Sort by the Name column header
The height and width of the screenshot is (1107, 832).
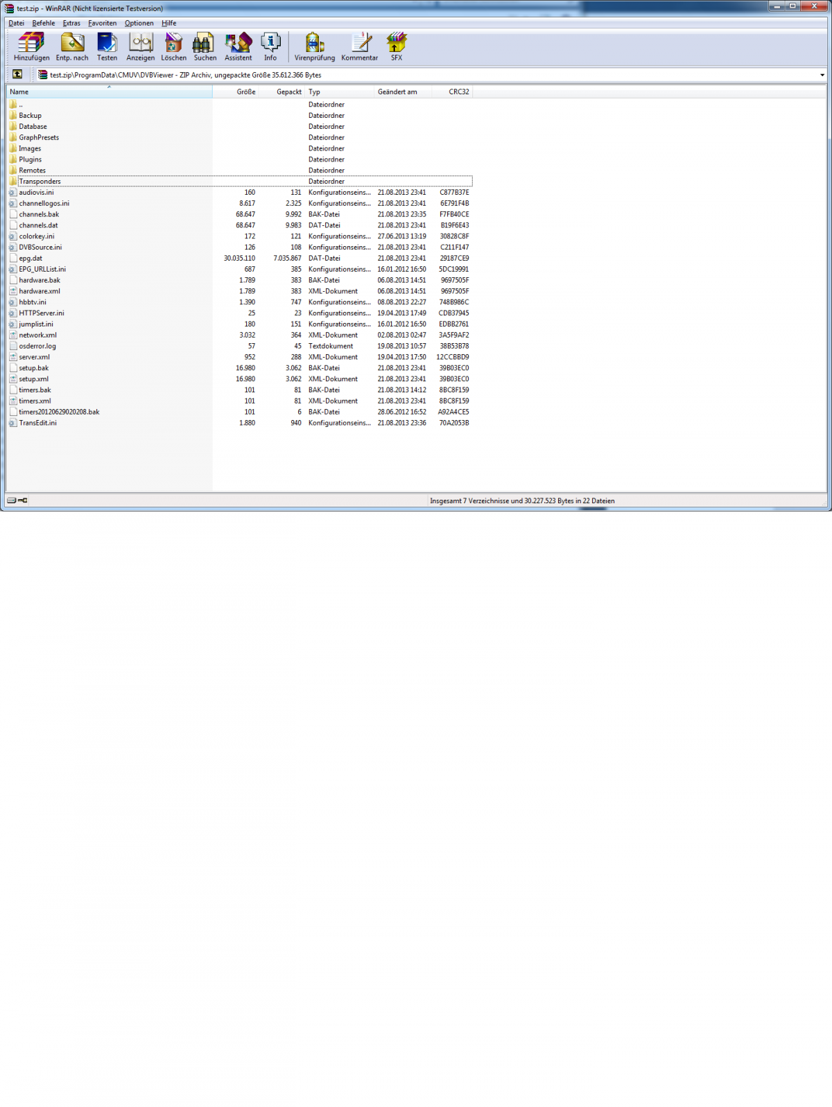pos(110,91)
